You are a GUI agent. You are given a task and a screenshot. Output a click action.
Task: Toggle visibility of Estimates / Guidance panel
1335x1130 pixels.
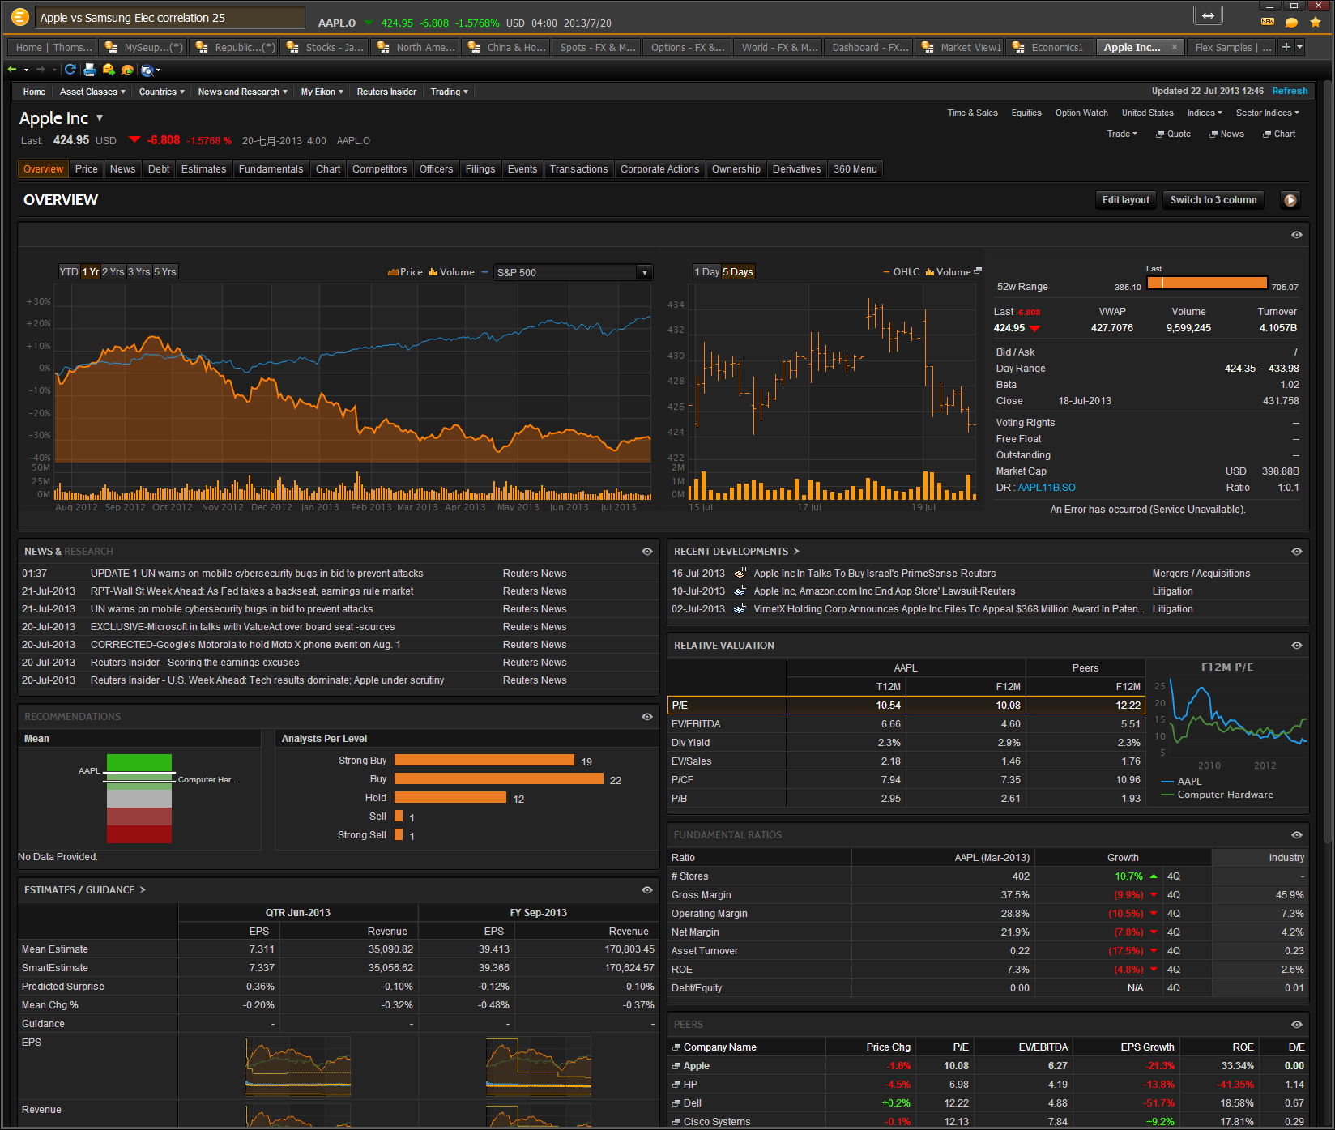click(x=647, y=890)
